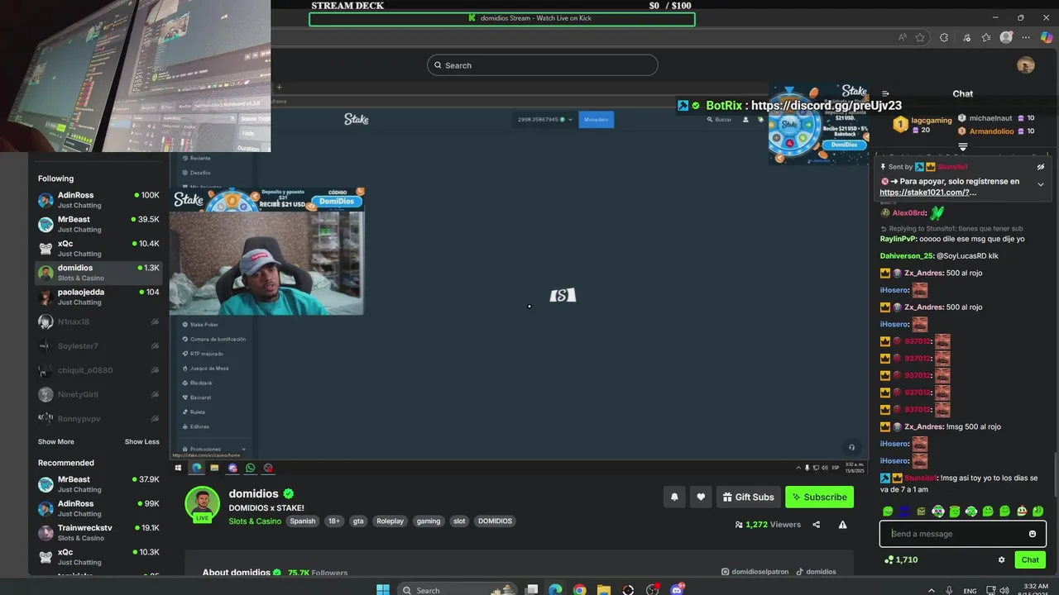This screenshot has width=1059, height=595.
Task: Select the Spanish language tag
Action: 303,521
